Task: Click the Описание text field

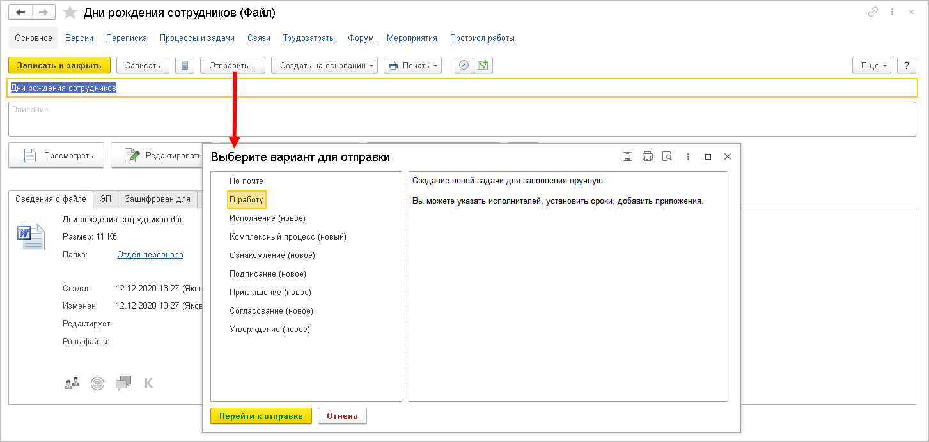Action: (462, 119)
